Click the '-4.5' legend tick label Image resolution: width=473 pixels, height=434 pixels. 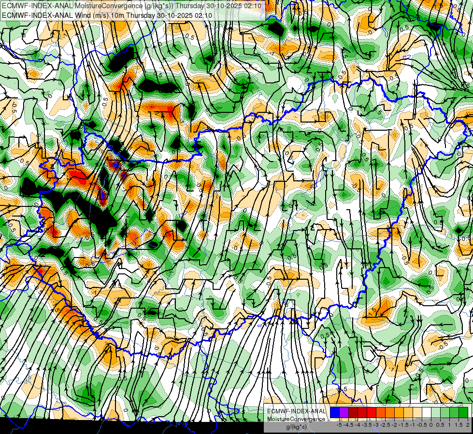348,425
